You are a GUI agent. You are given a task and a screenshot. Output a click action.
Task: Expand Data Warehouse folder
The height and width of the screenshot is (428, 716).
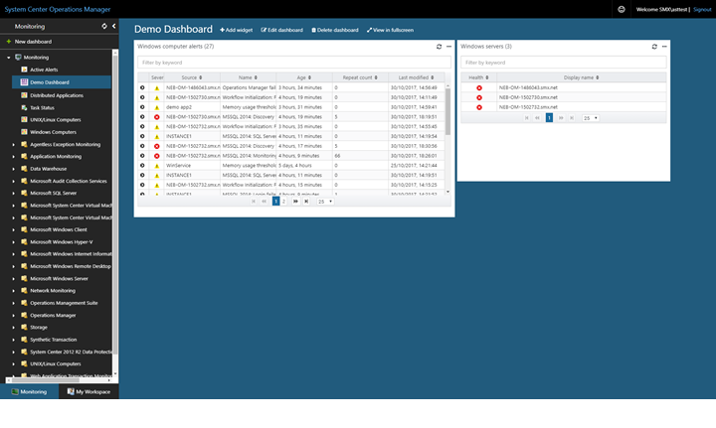(x=13, y=169)
